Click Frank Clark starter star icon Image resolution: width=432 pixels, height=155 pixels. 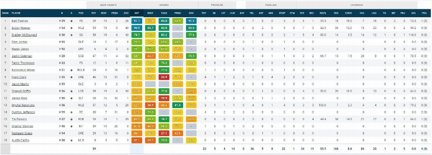point(71,77)
